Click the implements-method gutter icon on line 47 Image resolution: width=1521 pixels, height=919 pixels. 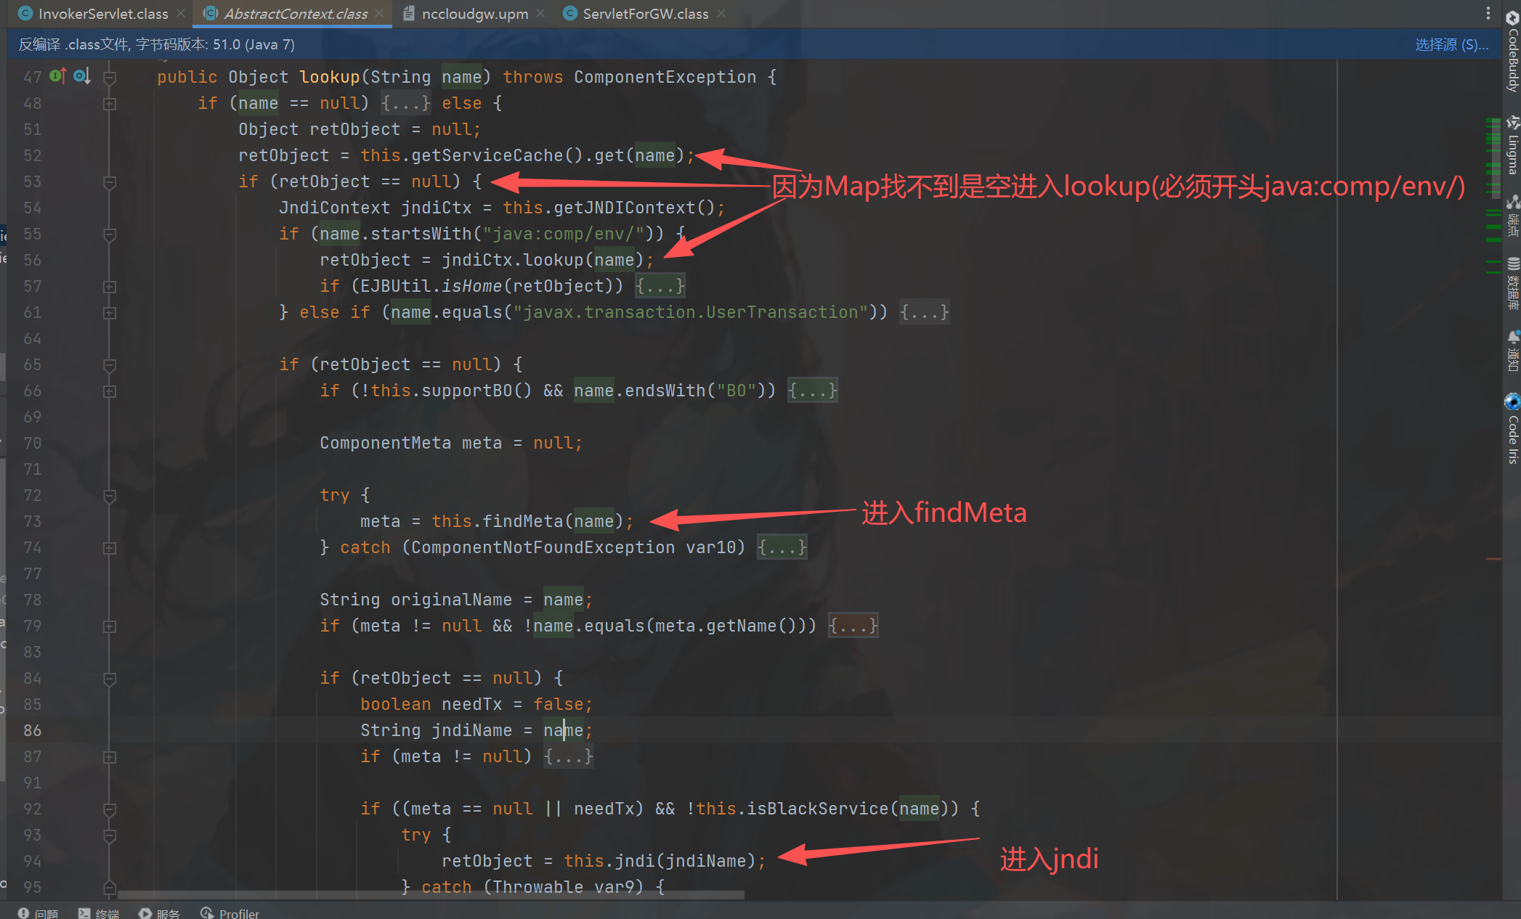pos(57,76)
